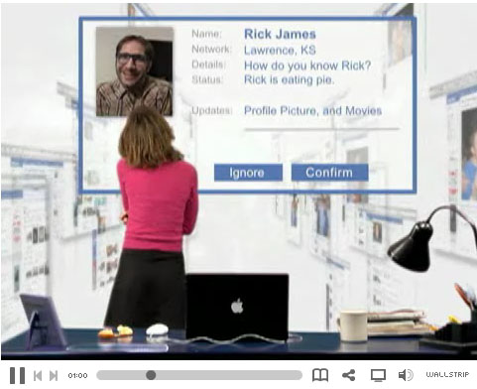The image size is (477, 389).
Task: Click the Network: label
Action: point(211,49)
